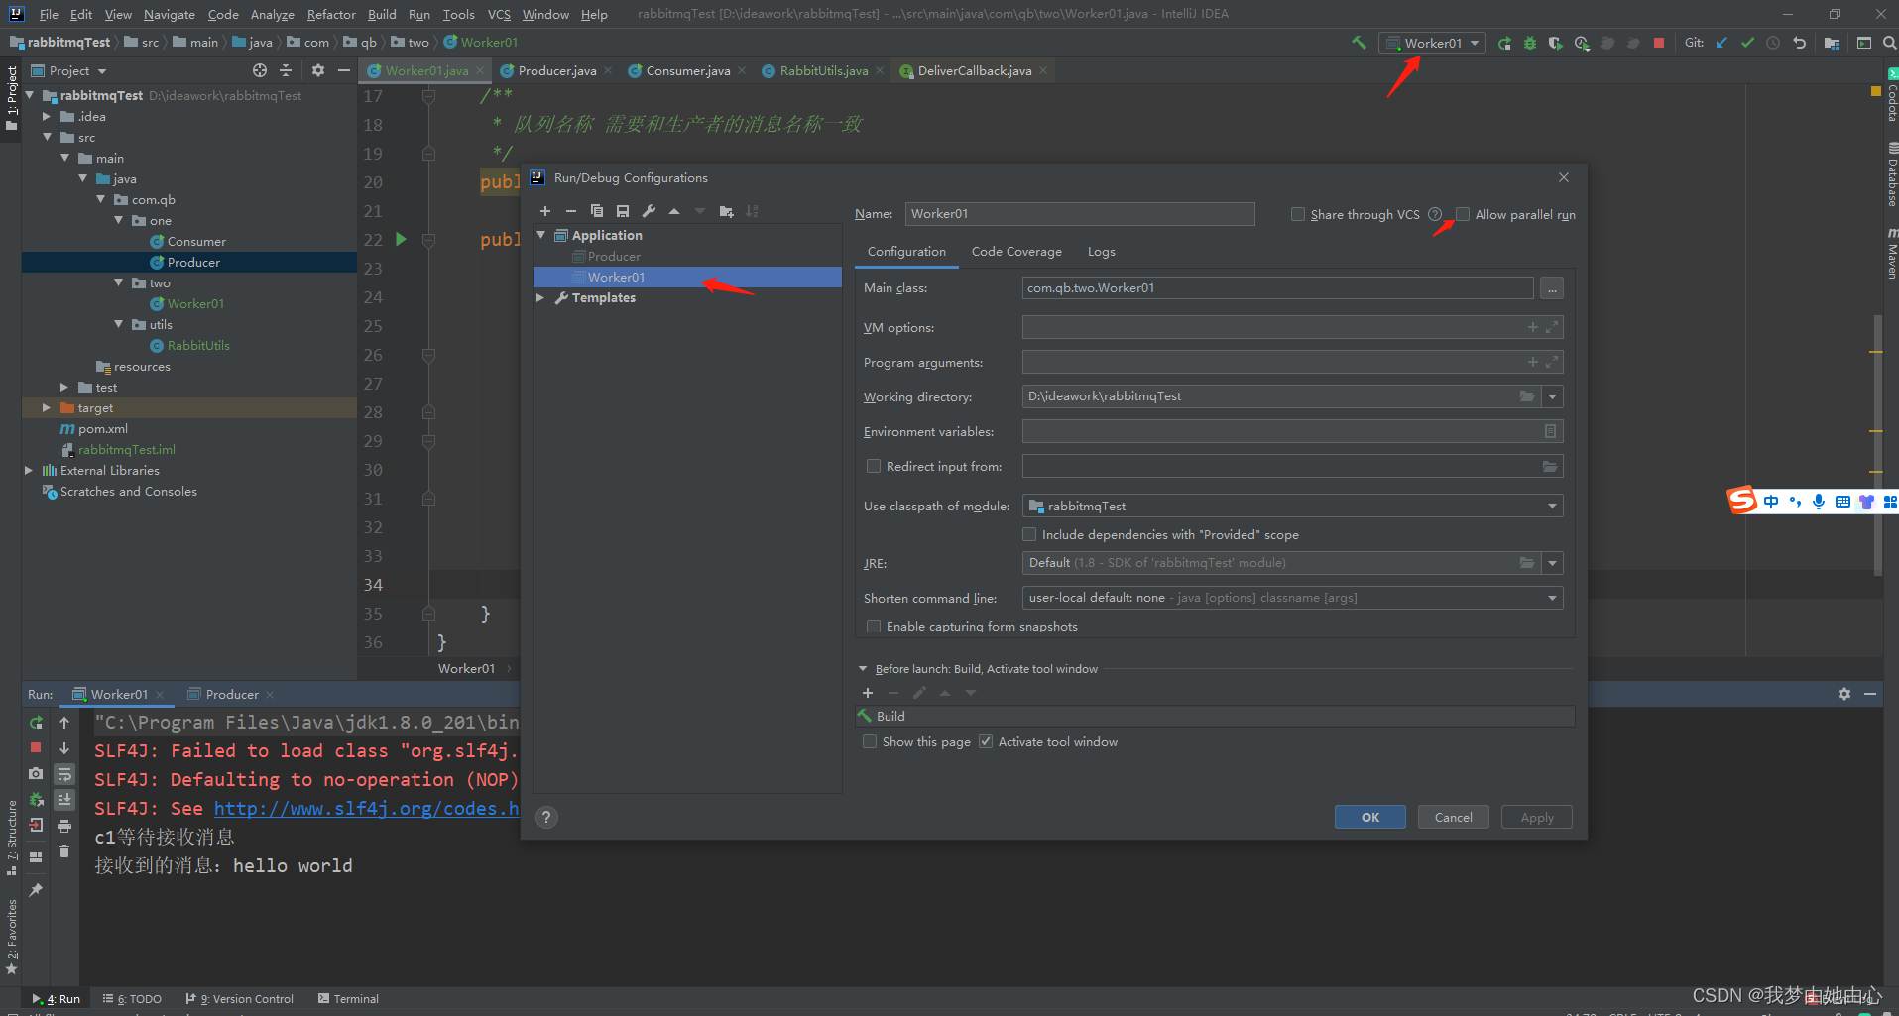
Task: Switch to Code Coverage tab
Action: [x=1016, y=252]
